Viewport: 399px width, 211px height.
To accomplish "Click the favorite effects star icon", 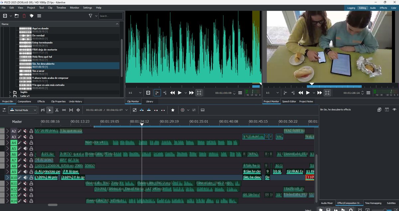I will pos(173,110).
